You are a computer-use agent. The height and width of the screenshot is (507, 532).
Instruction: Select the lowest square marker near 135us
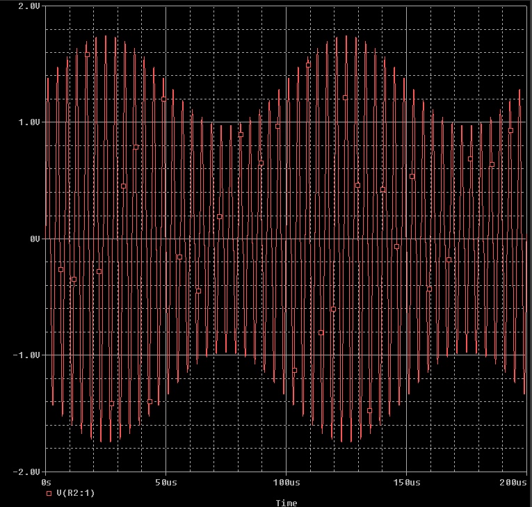pyautogui.click(x=369, y=410)
